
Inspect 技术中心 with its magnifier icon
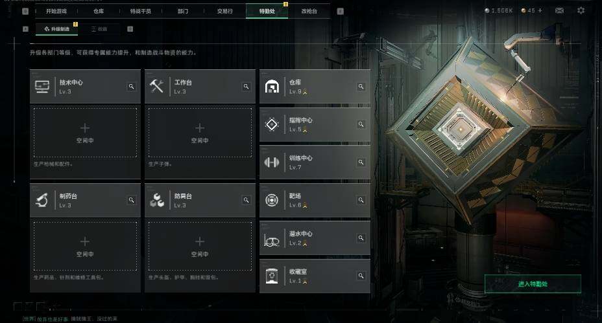(131, 87)
